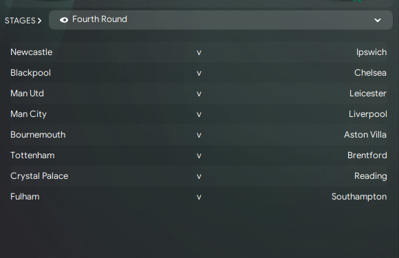The image size is (399, 258).
Task: Open the Chelsea club link
Action: tap(370, 73)
